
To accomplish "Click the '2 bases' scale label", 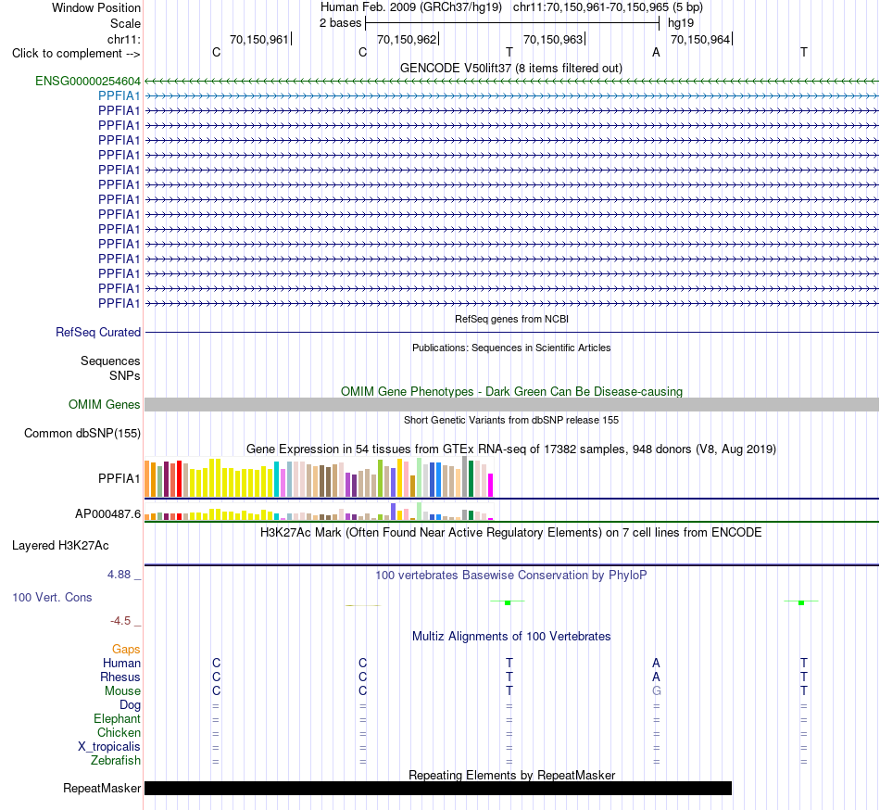I will [340, 23].
